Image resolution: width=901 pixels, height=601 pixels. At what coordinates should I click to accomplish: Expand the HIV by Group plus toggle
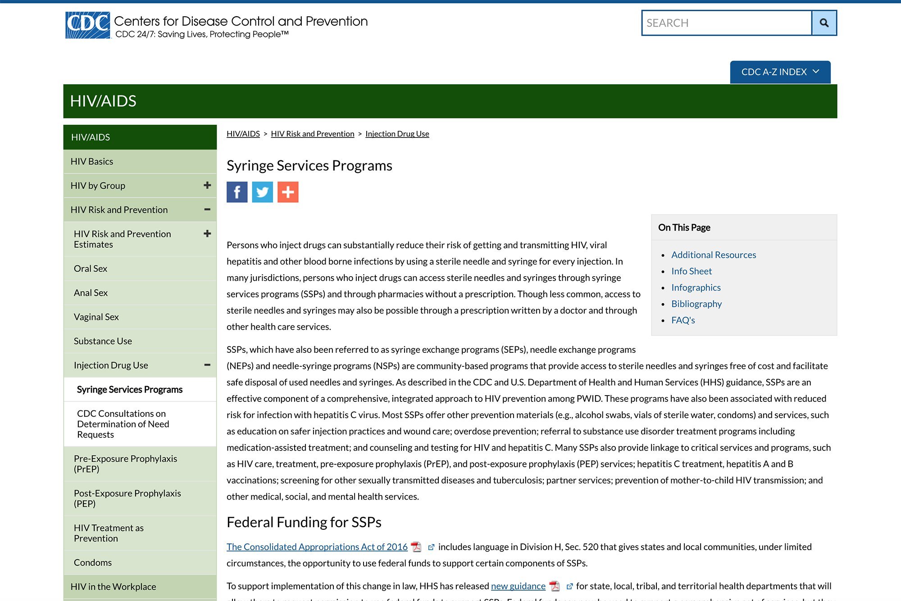(x=207, y=185)
